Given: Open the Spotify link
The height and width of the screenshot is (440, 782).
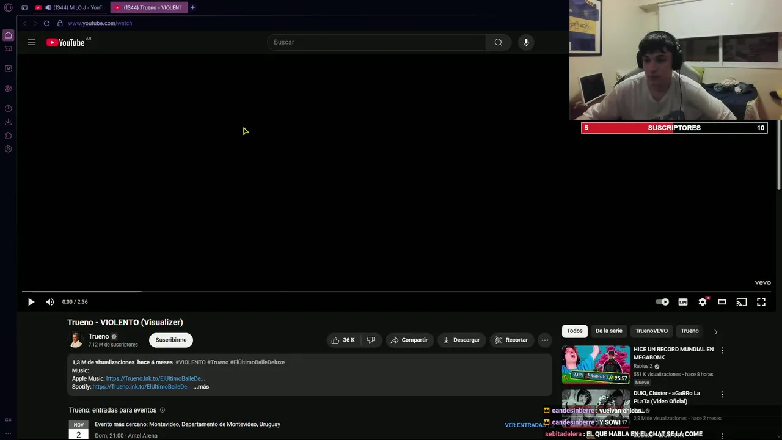Looking at the screenshot, I should click(140, 387).
